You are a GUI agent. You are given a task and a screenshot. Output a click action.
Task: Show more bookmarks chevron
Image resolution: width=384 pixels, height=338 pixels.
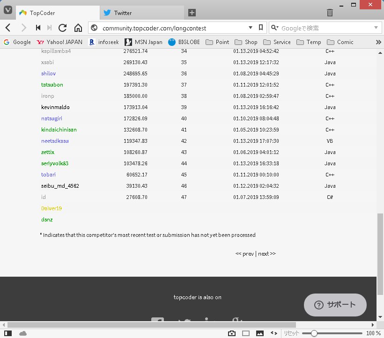point(378,42)
